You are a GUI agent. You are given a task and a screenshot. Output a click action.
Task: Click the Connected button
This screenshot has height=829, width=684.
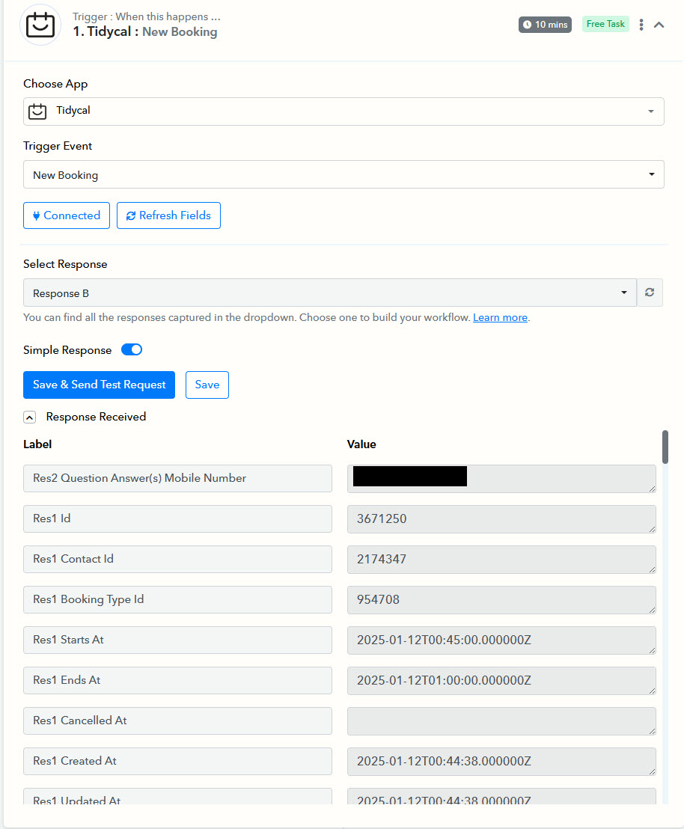tap(67, 215)
